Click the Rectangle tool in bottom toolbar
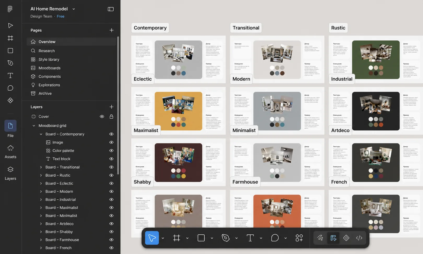 201,238
